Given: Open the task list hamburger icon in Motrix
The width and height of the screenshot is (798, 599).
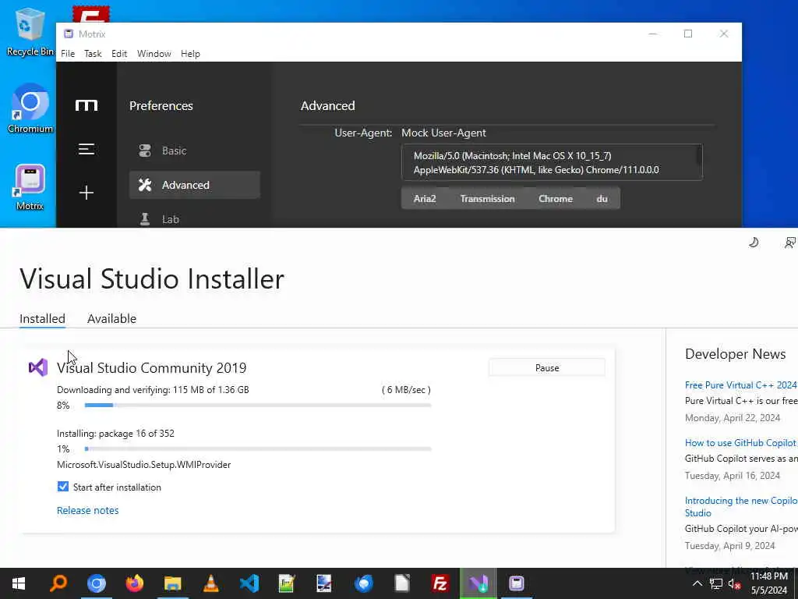Looking at the screenshot, I should coord(87,149).
